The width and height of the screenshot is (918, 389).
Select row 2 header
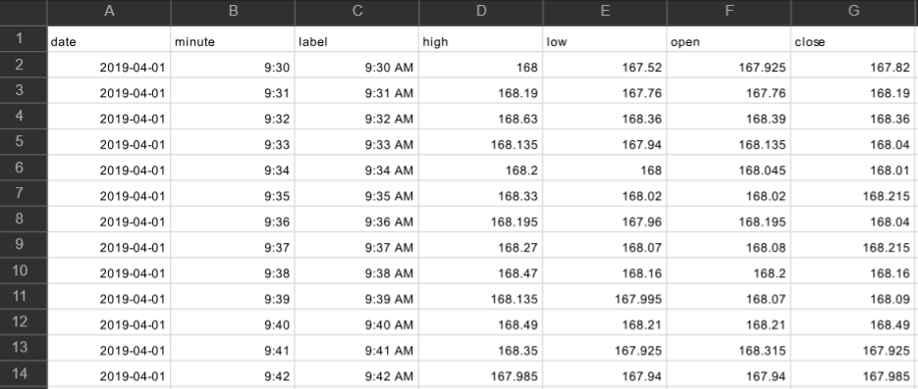24,65
